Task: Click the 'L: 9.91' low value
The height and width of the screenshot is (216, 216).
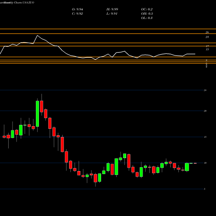Action: 112,14
